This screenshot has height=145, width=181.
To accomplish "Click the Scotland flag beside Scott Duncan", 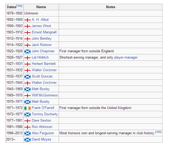I will click(x=27, y=76).
